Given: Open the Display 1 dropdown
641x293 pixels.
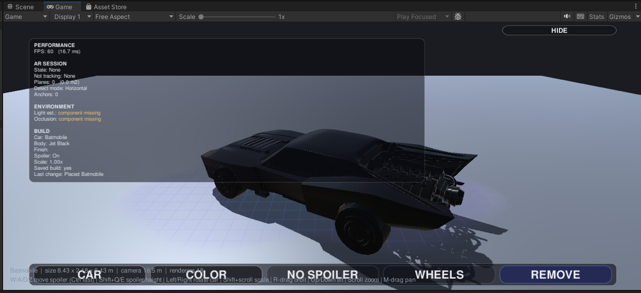Looking at the screenshot, I should (x=72, y=17).
